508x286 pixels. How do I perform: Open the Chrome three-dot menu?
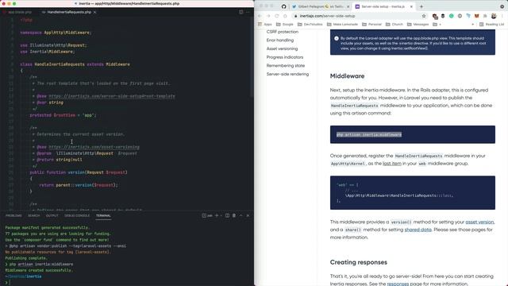pyautogui.click(x=502, y=16)
